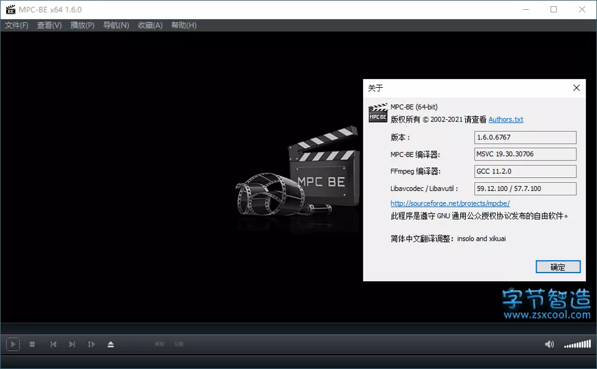597x369 pixels.
Task: Click the 'MPC-BE 编译器:' label
Action: 415,154
